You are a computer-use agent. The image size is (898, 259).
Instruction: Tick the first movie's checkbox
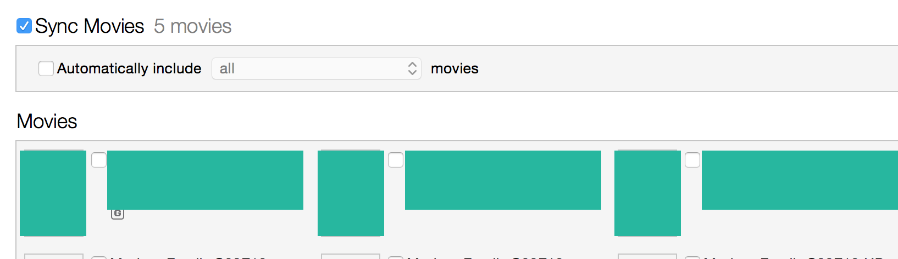coord(99,160)
